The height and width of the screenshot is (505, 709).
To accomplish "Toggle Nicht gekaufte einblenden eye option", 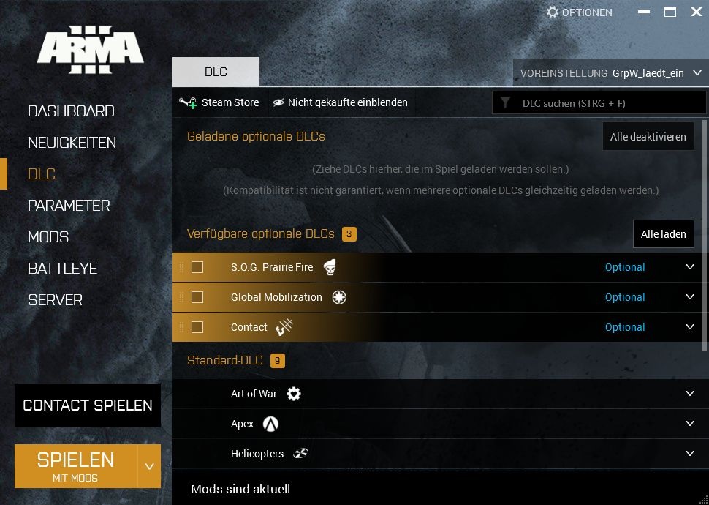I will [278, 102].
